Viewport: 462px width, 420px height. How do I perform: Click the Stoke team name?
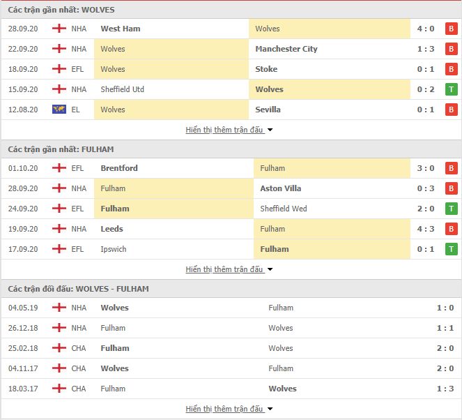(266, 69)
